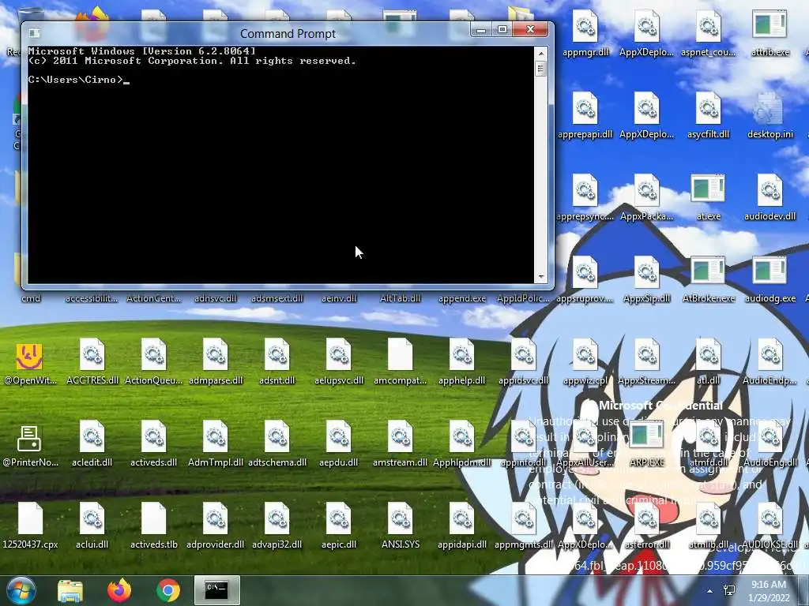Launch Google Chrome from the taskbar
809x606 pixels.
point(167,590)
